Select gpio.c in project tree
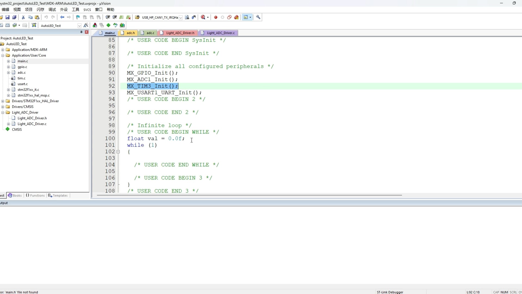522x294 pixels. tap(22, 67)
